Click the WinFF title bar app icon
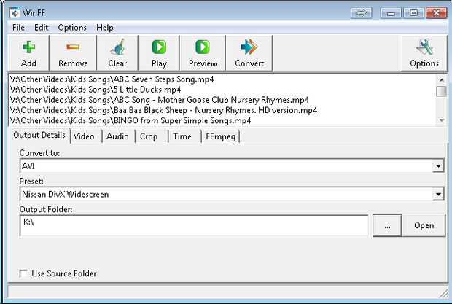 (x=15, y=12)
